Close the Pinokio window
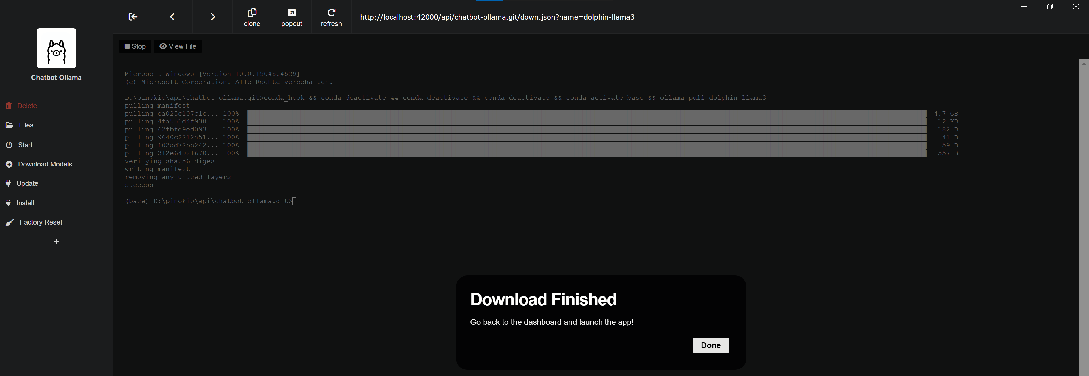The image size is (1089, 376). click(1076, 6)
